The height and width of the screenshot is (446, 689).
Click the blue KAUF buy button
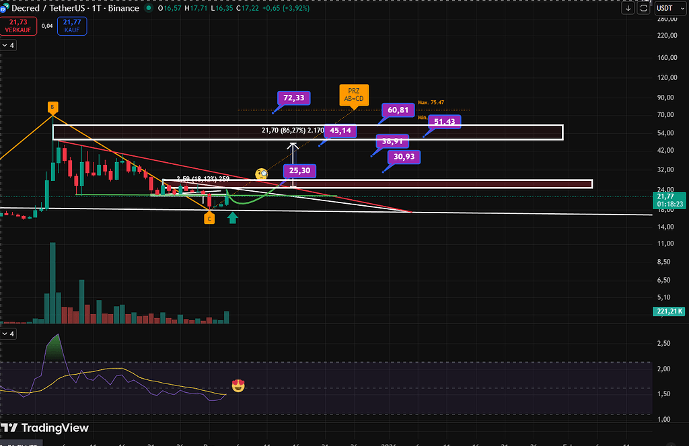(71, 26)
